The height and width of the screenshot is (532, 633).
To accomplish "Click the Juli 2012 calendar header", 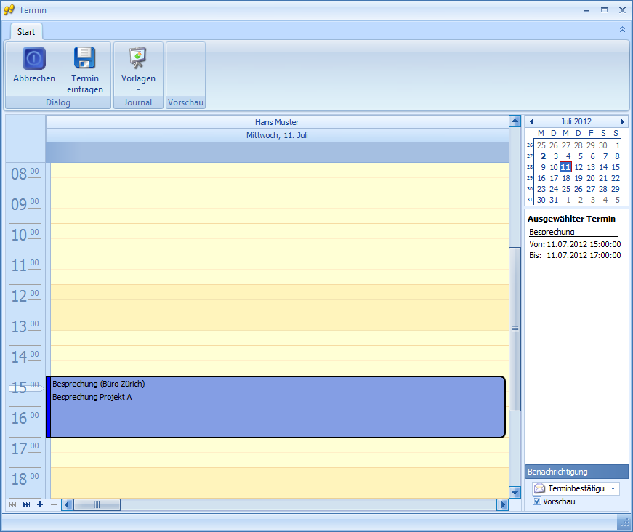I will point(576,121).
